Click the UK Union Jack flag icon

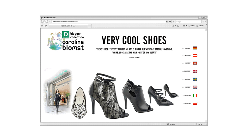tap(195, 87)
